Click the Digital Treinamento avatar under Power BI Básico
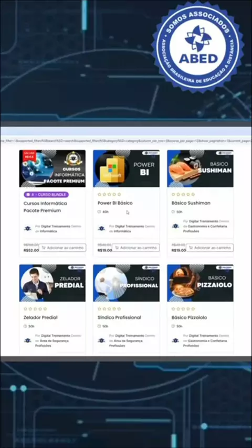252x448 pixels. pos(101,229)
